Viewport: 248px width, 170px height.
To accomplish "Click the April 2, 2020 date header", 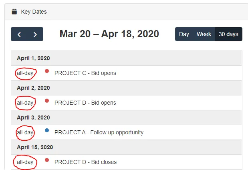I will point(33,88).
